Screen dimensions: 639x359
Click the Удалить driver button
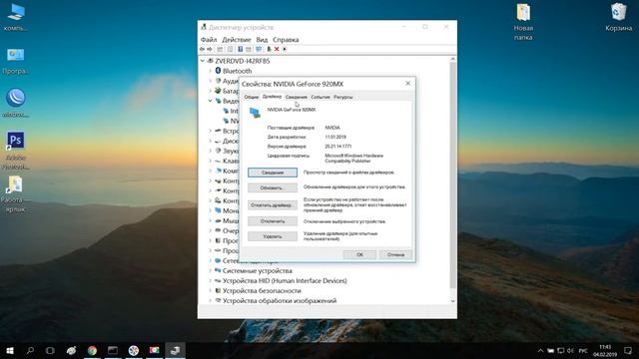point(273,236)
